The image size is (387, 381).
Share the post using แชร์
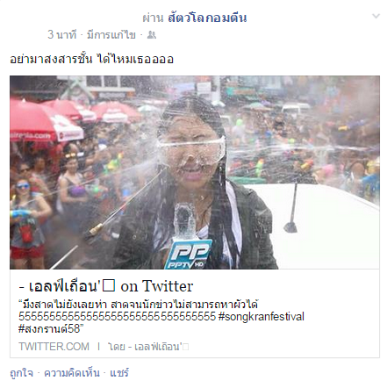click(119, 373)
